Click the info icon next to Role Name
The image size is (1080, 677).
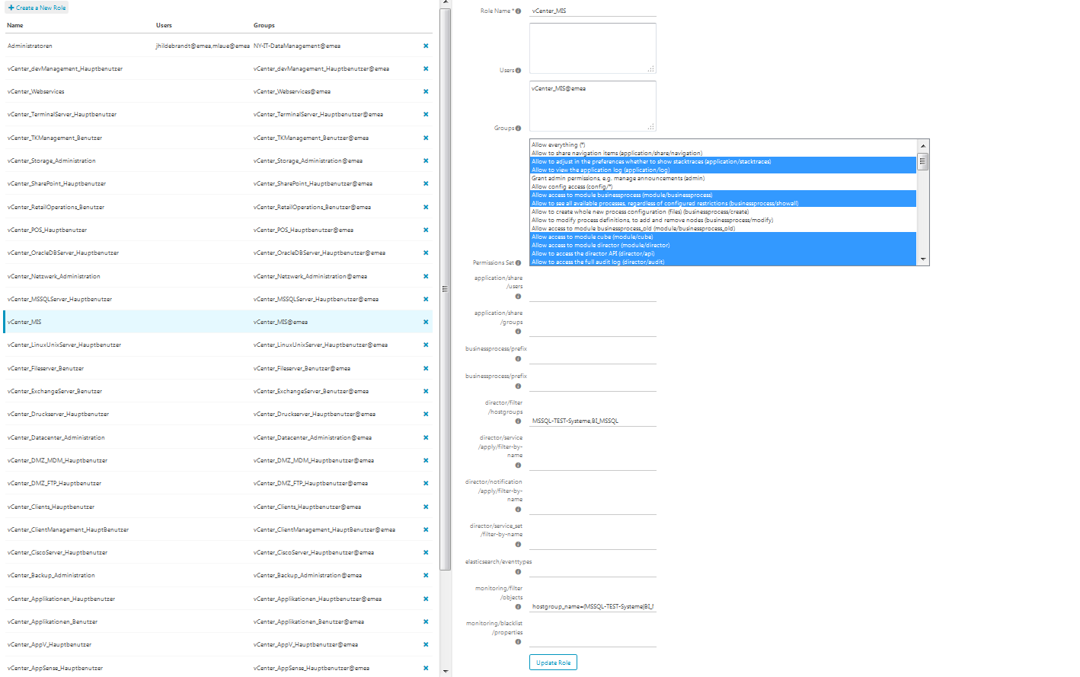pyautogui.click(x=519, y=11)
